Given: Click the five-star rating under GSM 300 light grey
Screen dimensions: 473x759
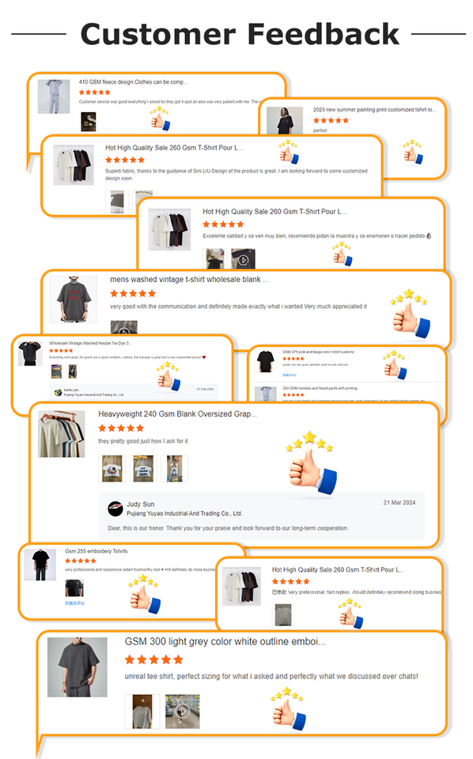Looking at the screenshot, I should (x=154, y=659).
